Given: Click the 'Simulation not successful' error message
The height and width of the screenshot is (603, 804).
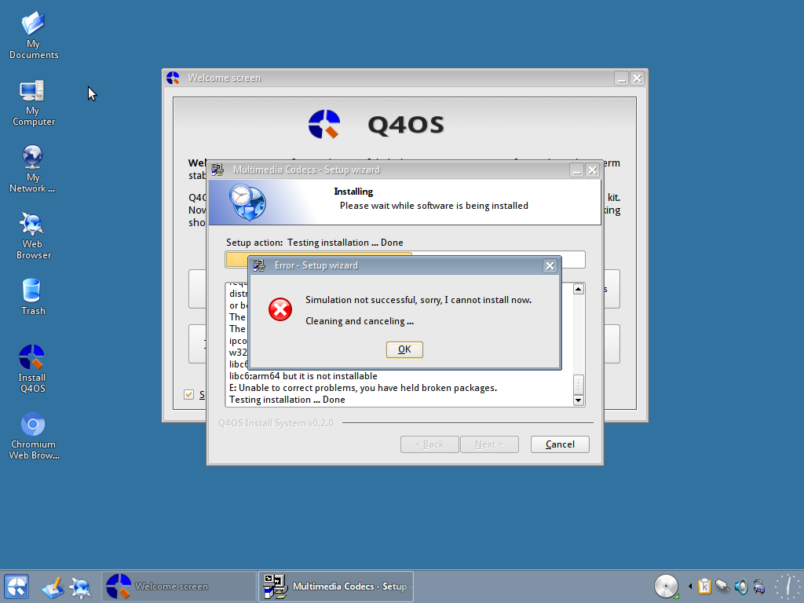Looking at the screenshot, I should [x=418, y=300].
